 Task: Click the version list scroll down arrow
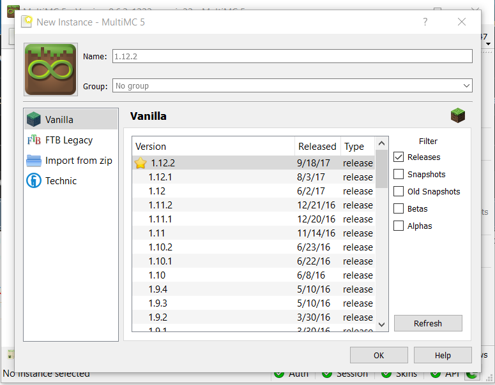[381, 324]
